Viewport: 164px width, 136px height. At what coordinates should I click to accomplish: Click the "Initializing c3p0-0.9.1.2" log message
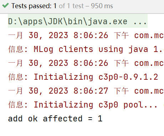coord(96,77)
